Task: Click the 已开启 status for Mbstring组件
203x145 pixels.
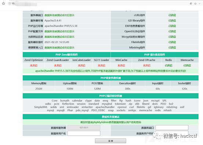Action: tap(172, 48)
